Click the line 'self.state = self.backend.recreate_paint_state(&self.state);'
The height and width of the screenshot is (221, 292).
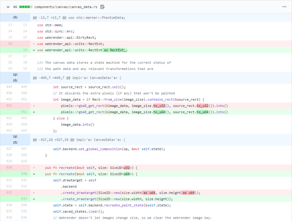click(x=112, y=206)
